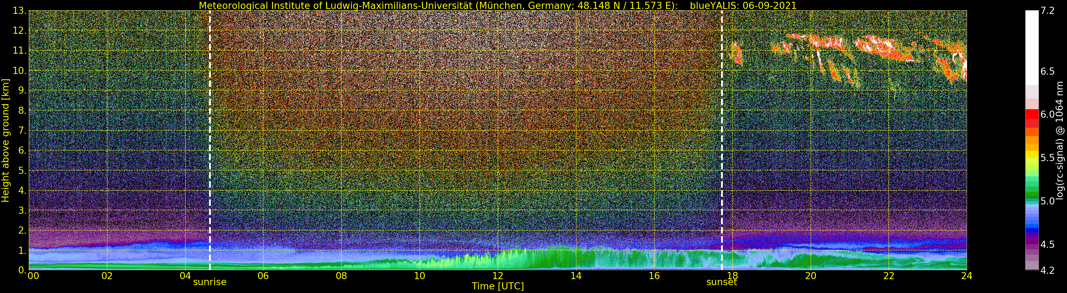Viewport: 1067px width, 293px height.
Task: Click the '0.' height tick label
Action: pos(22,270)
